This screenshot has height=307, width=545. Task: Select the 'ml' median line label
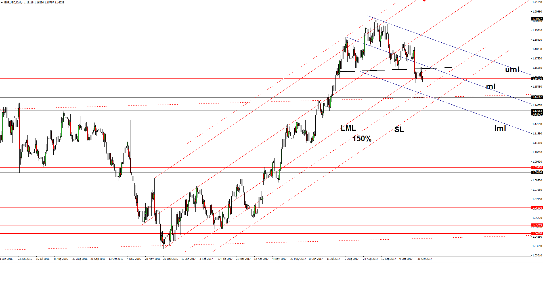pyautogui.click(x=491, y=87)
